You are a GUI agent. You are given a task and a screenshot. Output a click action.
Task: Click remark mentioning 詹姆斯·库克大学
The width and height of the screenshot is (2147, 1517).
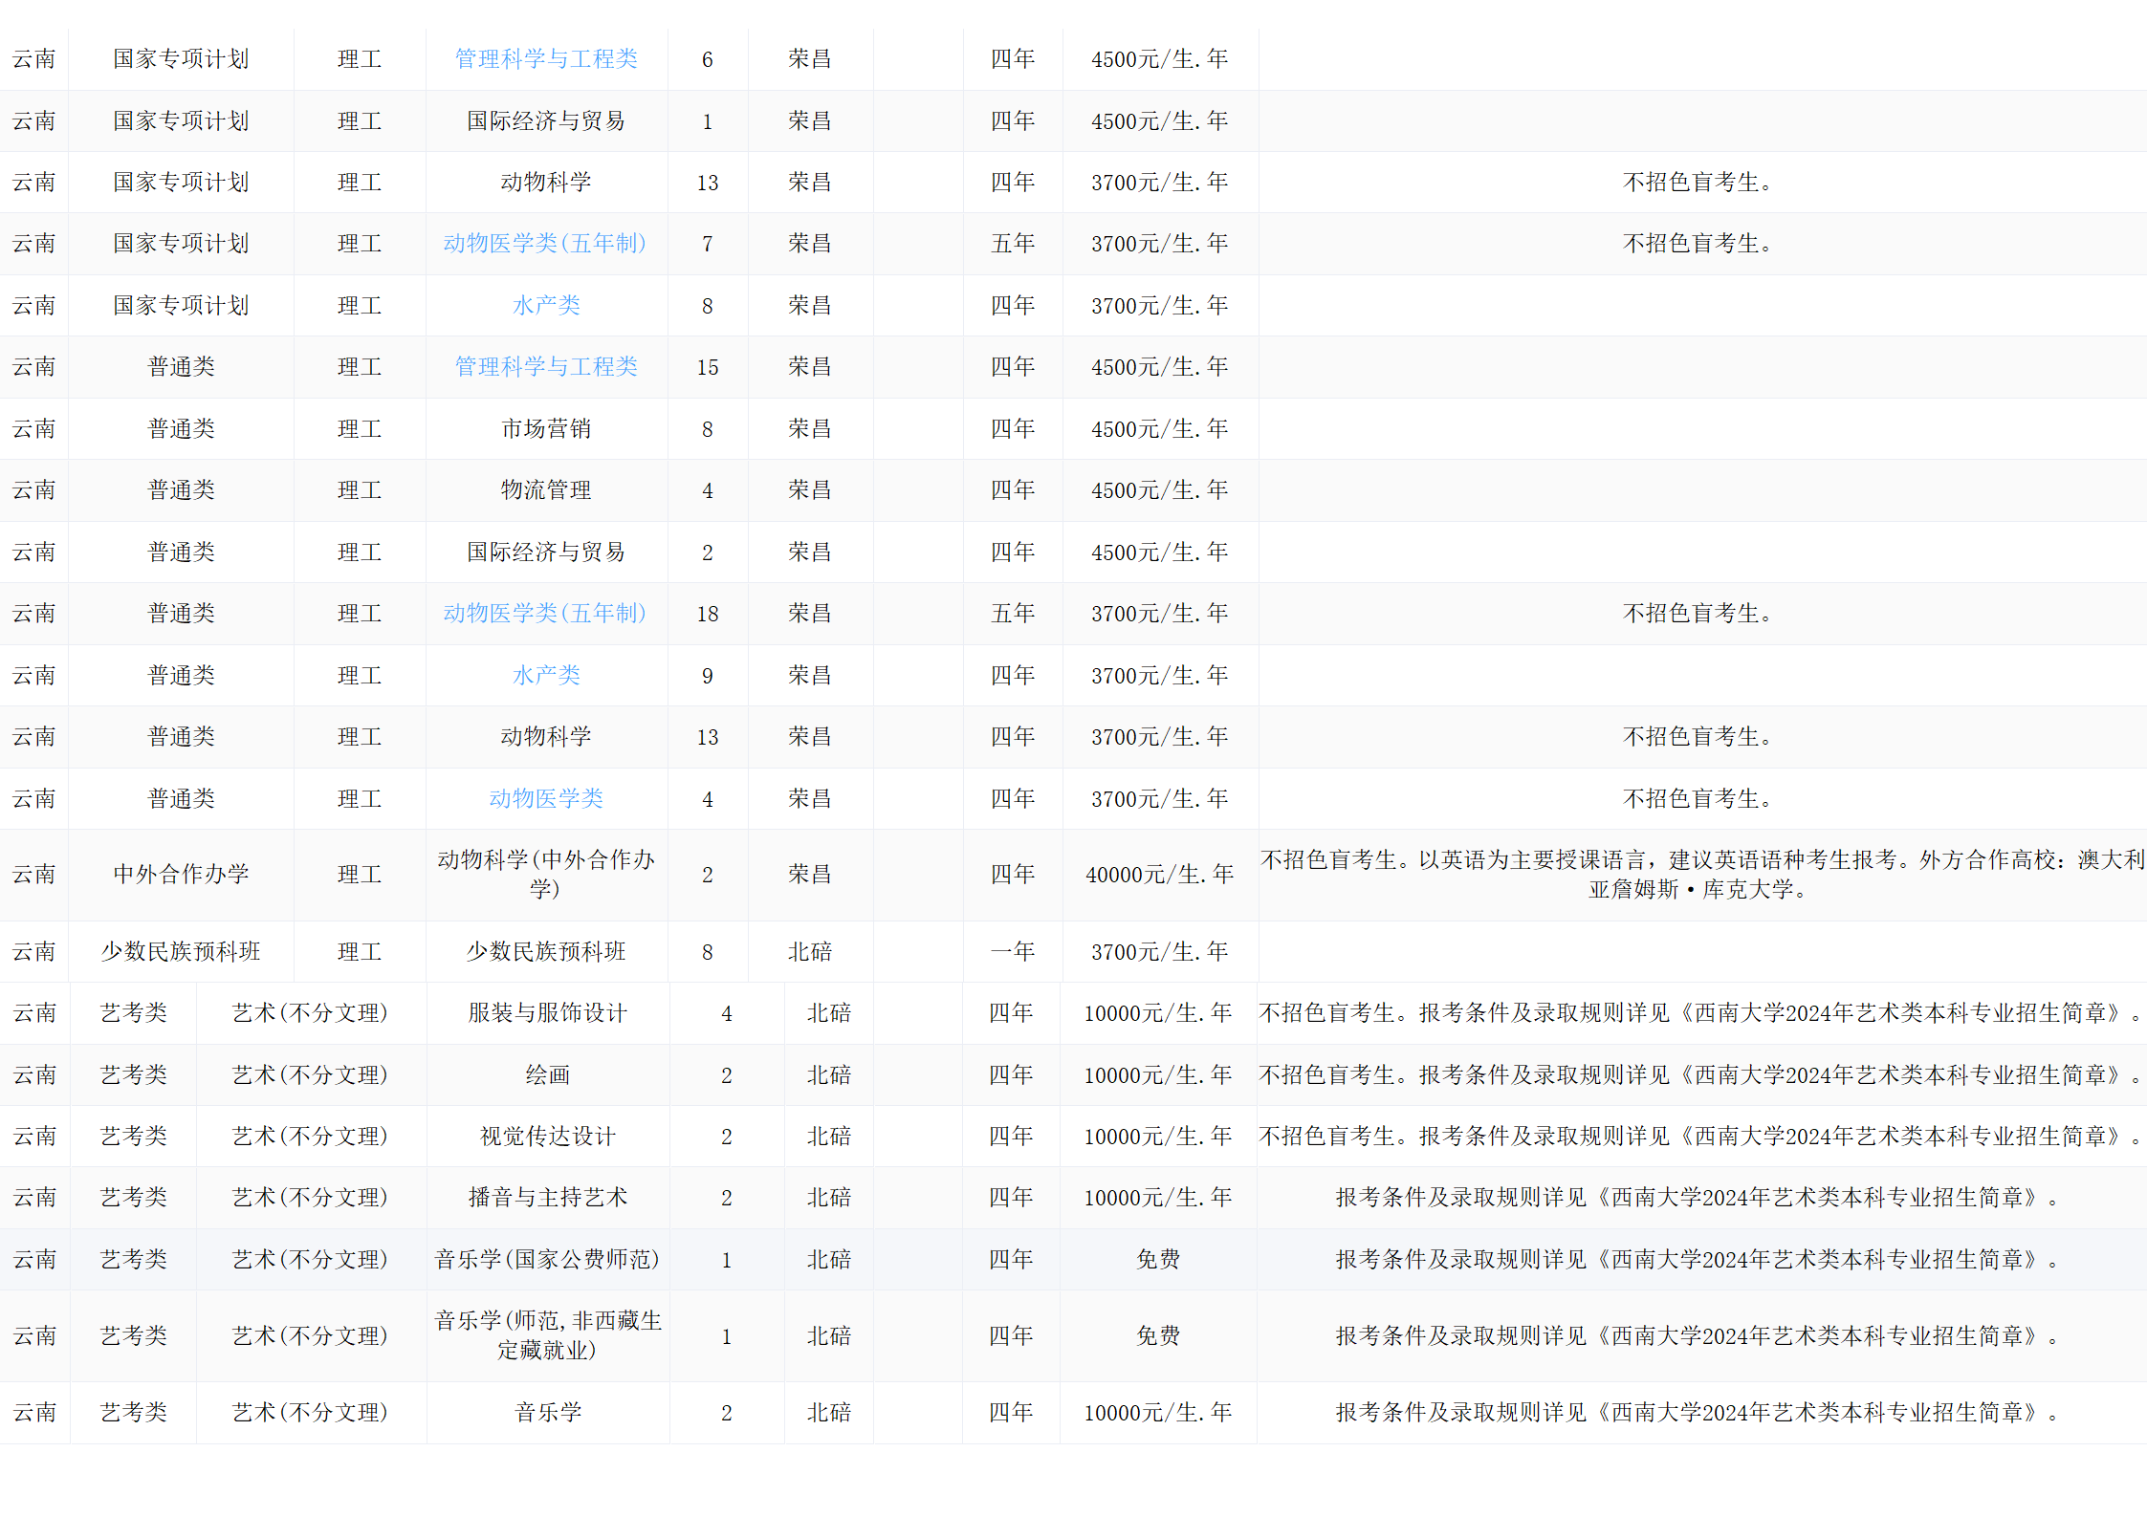[x=1700, y=875]
